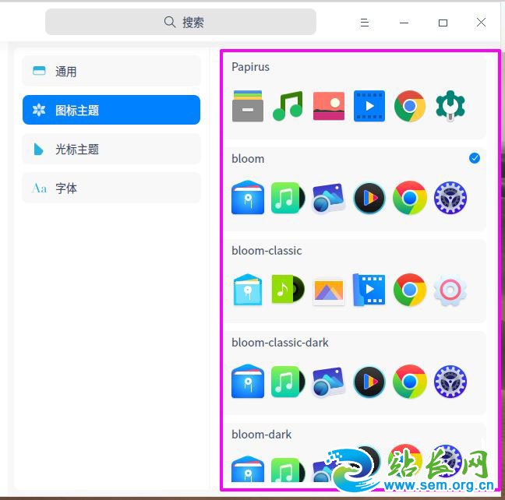Click the blue checkmark on bloom theme
Image resolution: width=505 pixels, height=500 pixels.
(x=475, y=158)
